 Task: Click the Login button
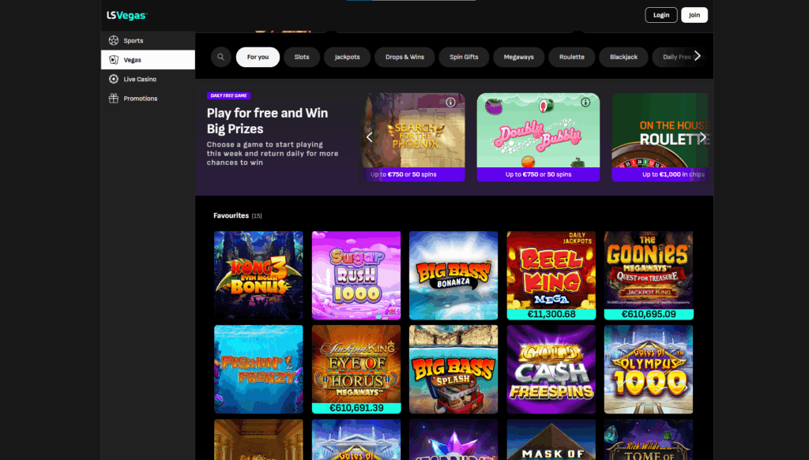pyautogui.click(x=661, y=15)
